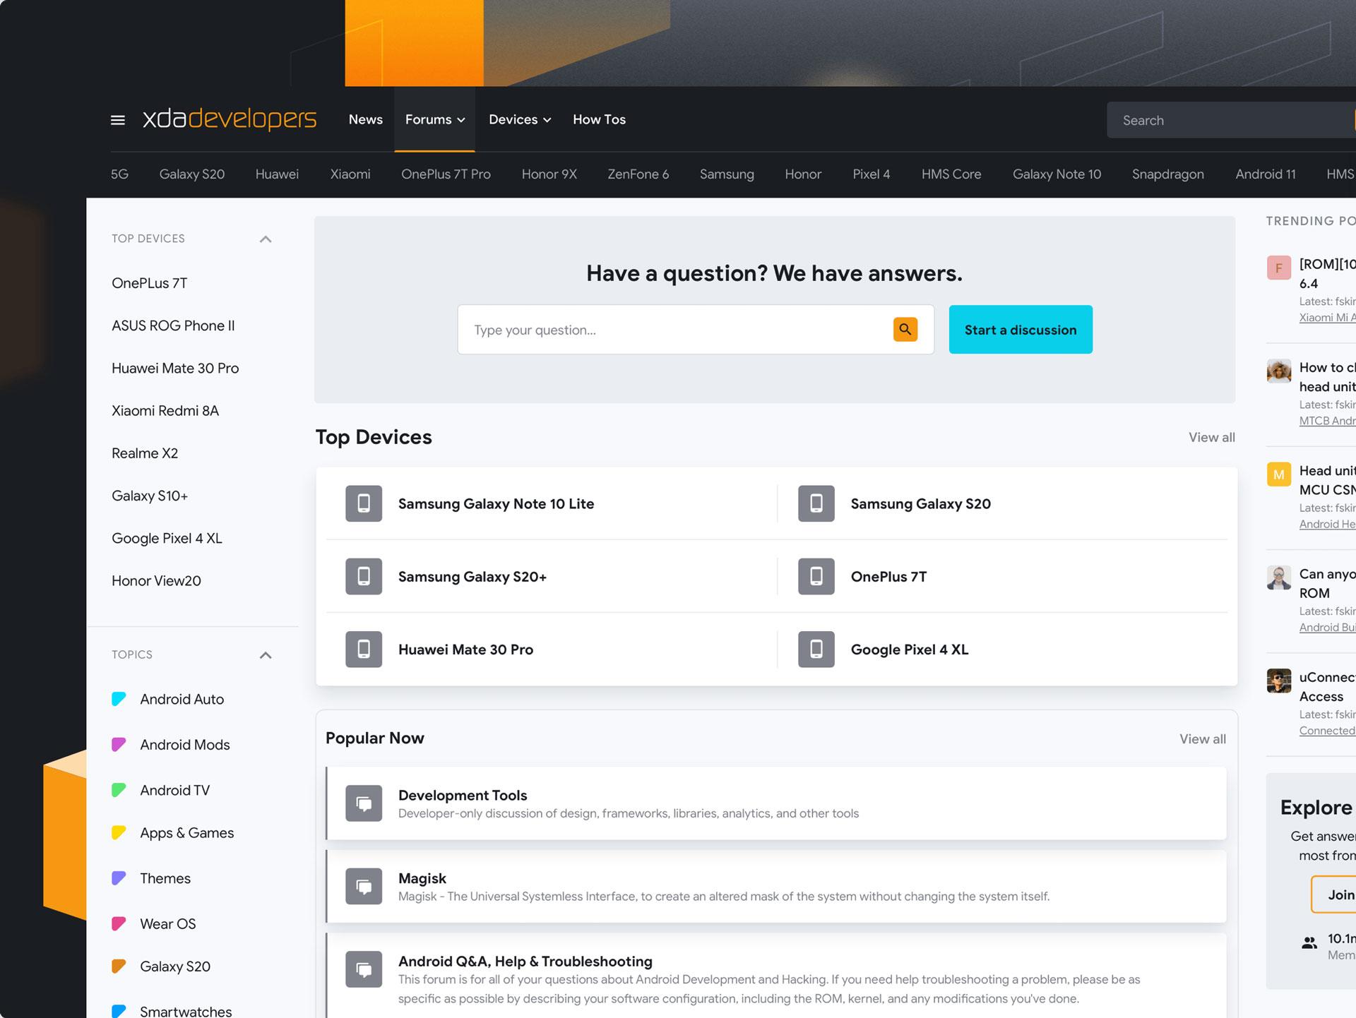Open the How Tos menu item
Viewport: 1356px width, 1018px height.
pos(599,119)
